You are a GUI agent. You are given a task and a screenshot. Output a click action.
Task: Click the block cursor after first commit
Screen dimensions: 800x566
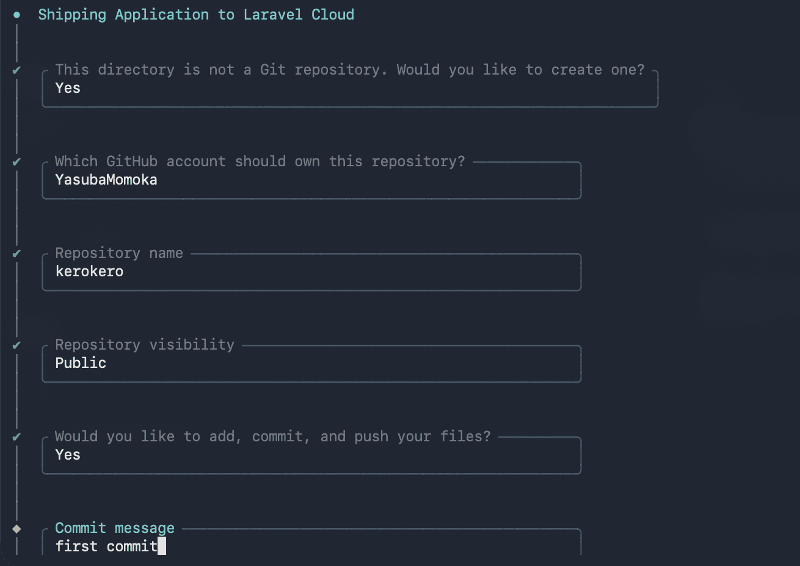(x=162, y=546)
